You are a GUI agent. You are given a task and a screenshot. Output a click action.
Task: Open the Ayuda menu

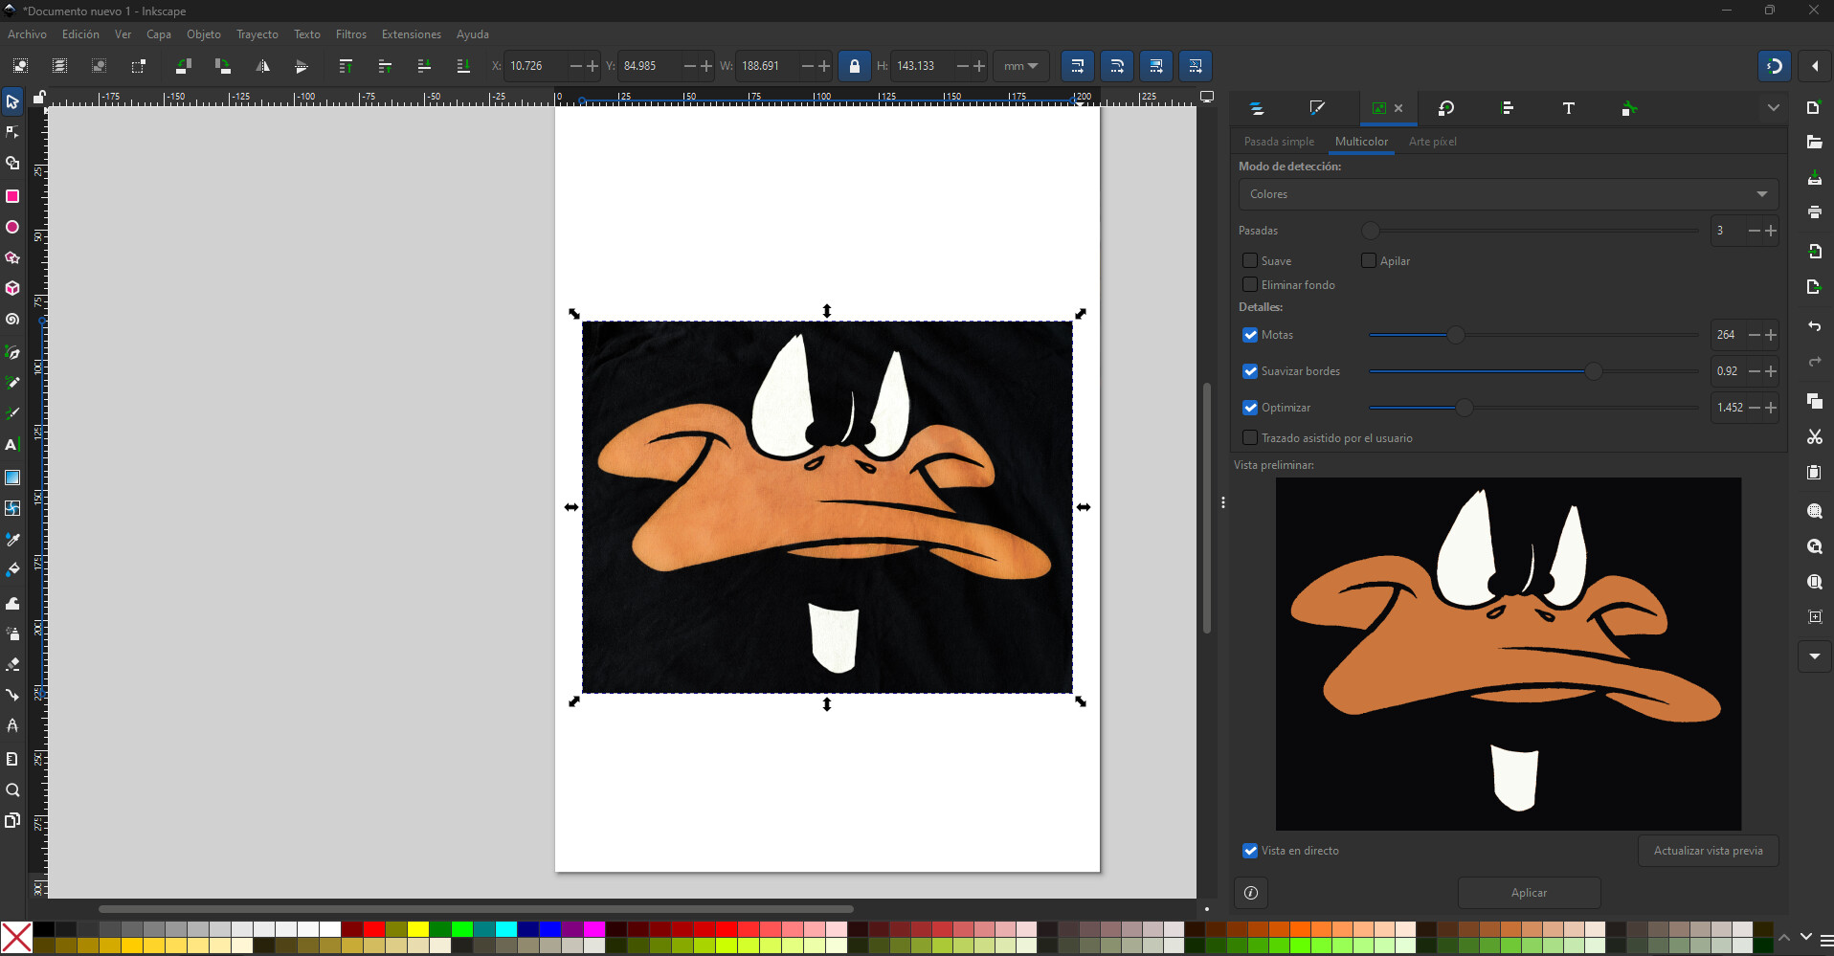click(473, 34)
